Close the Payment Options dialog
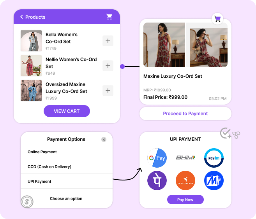256x219 pixels. 104,140
